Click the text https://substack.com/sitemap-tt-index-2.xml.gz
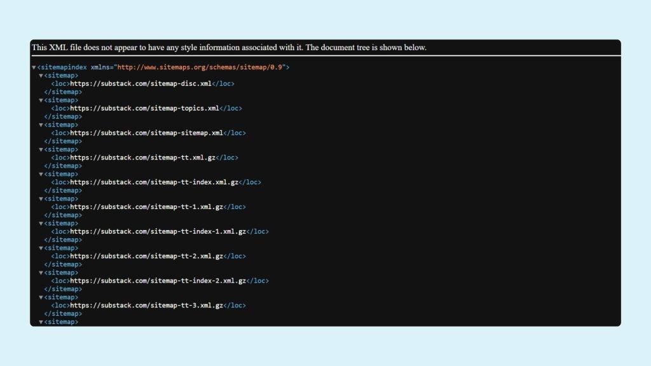The height and width of the screenshot is (366, 651). (x=158, y=281)
